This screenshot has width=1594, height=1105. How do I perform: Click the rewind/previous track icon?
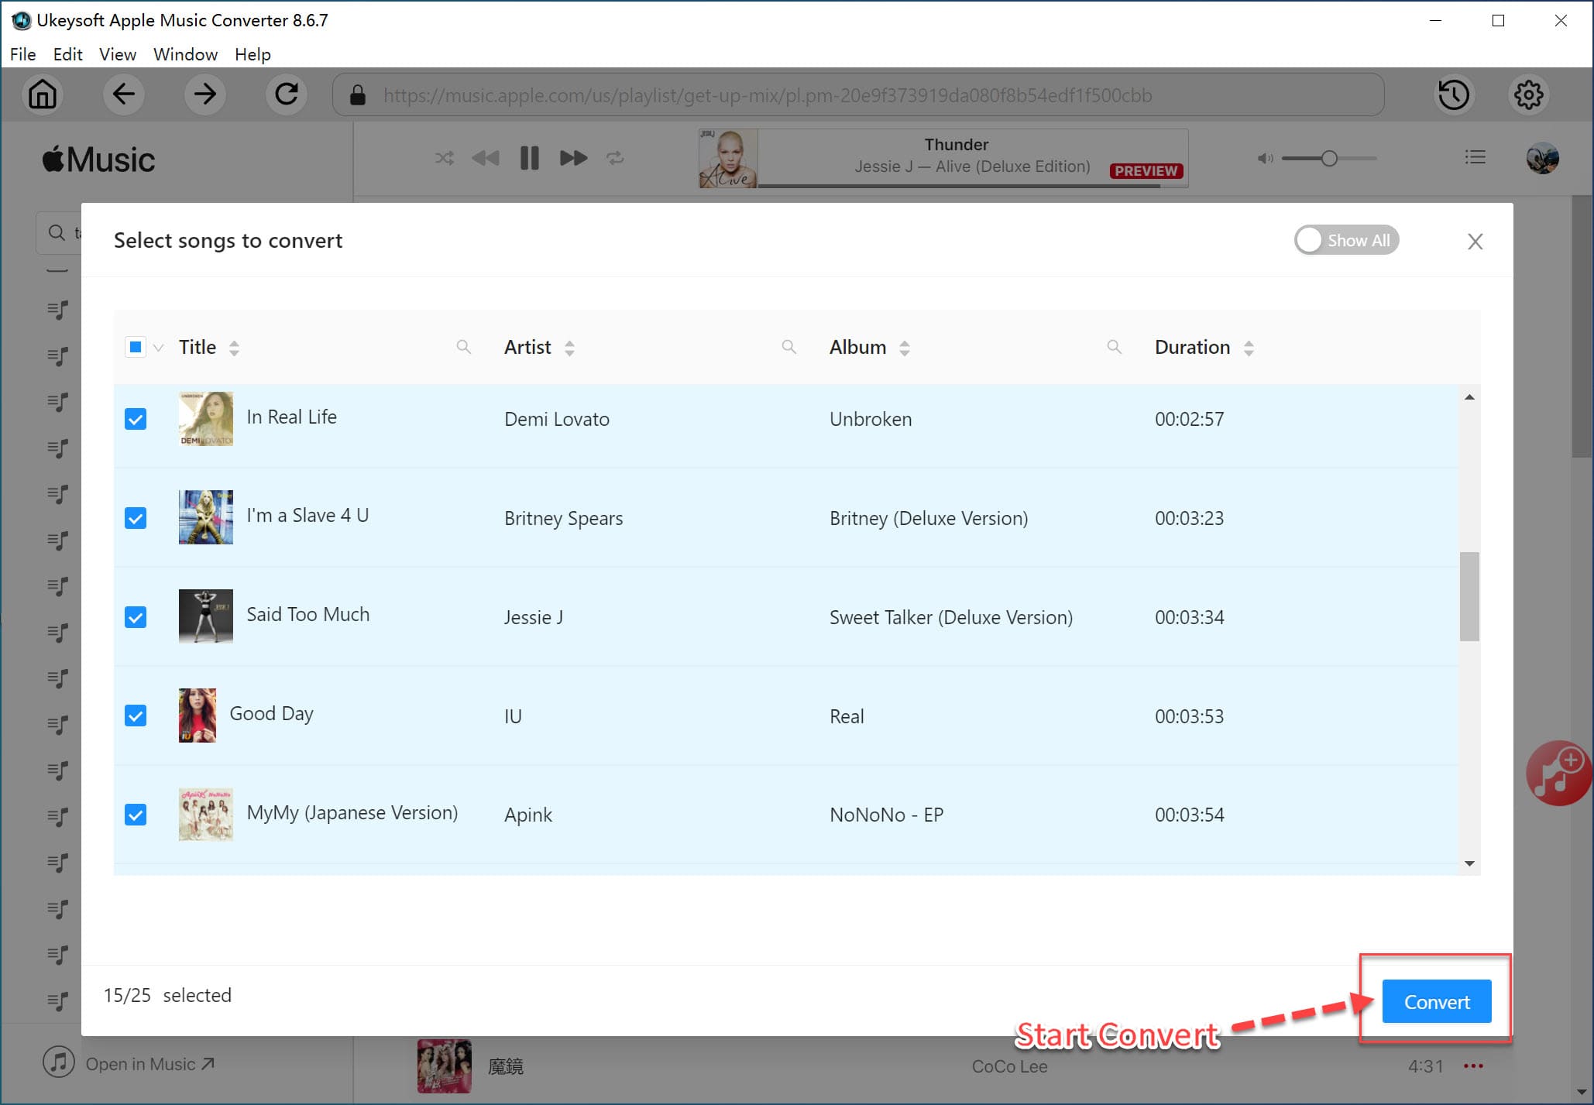pyautogui.click(x=486, y=157)
